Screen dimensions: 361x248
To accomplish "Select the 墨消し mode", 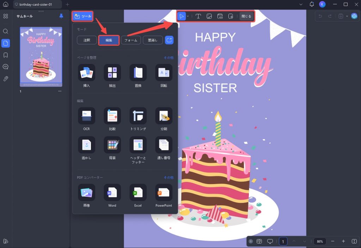I will coord(153,40).
